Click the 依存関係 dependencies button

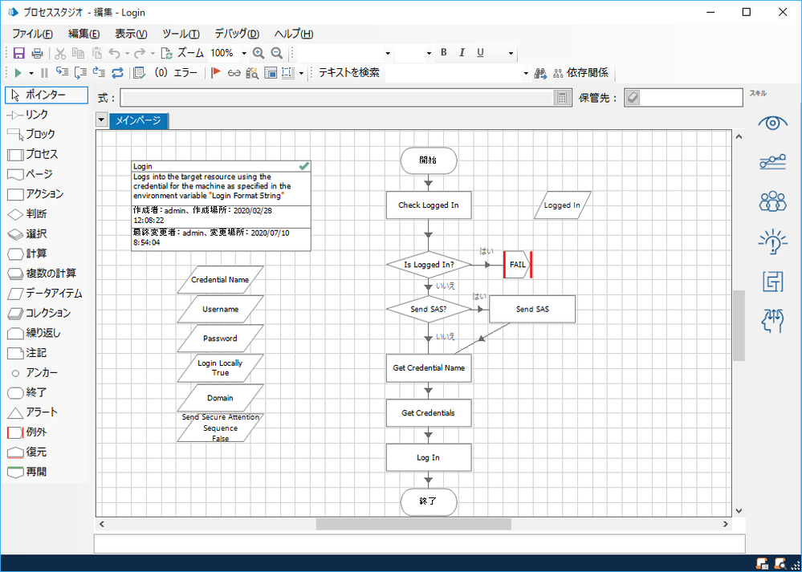click(581, 73)
